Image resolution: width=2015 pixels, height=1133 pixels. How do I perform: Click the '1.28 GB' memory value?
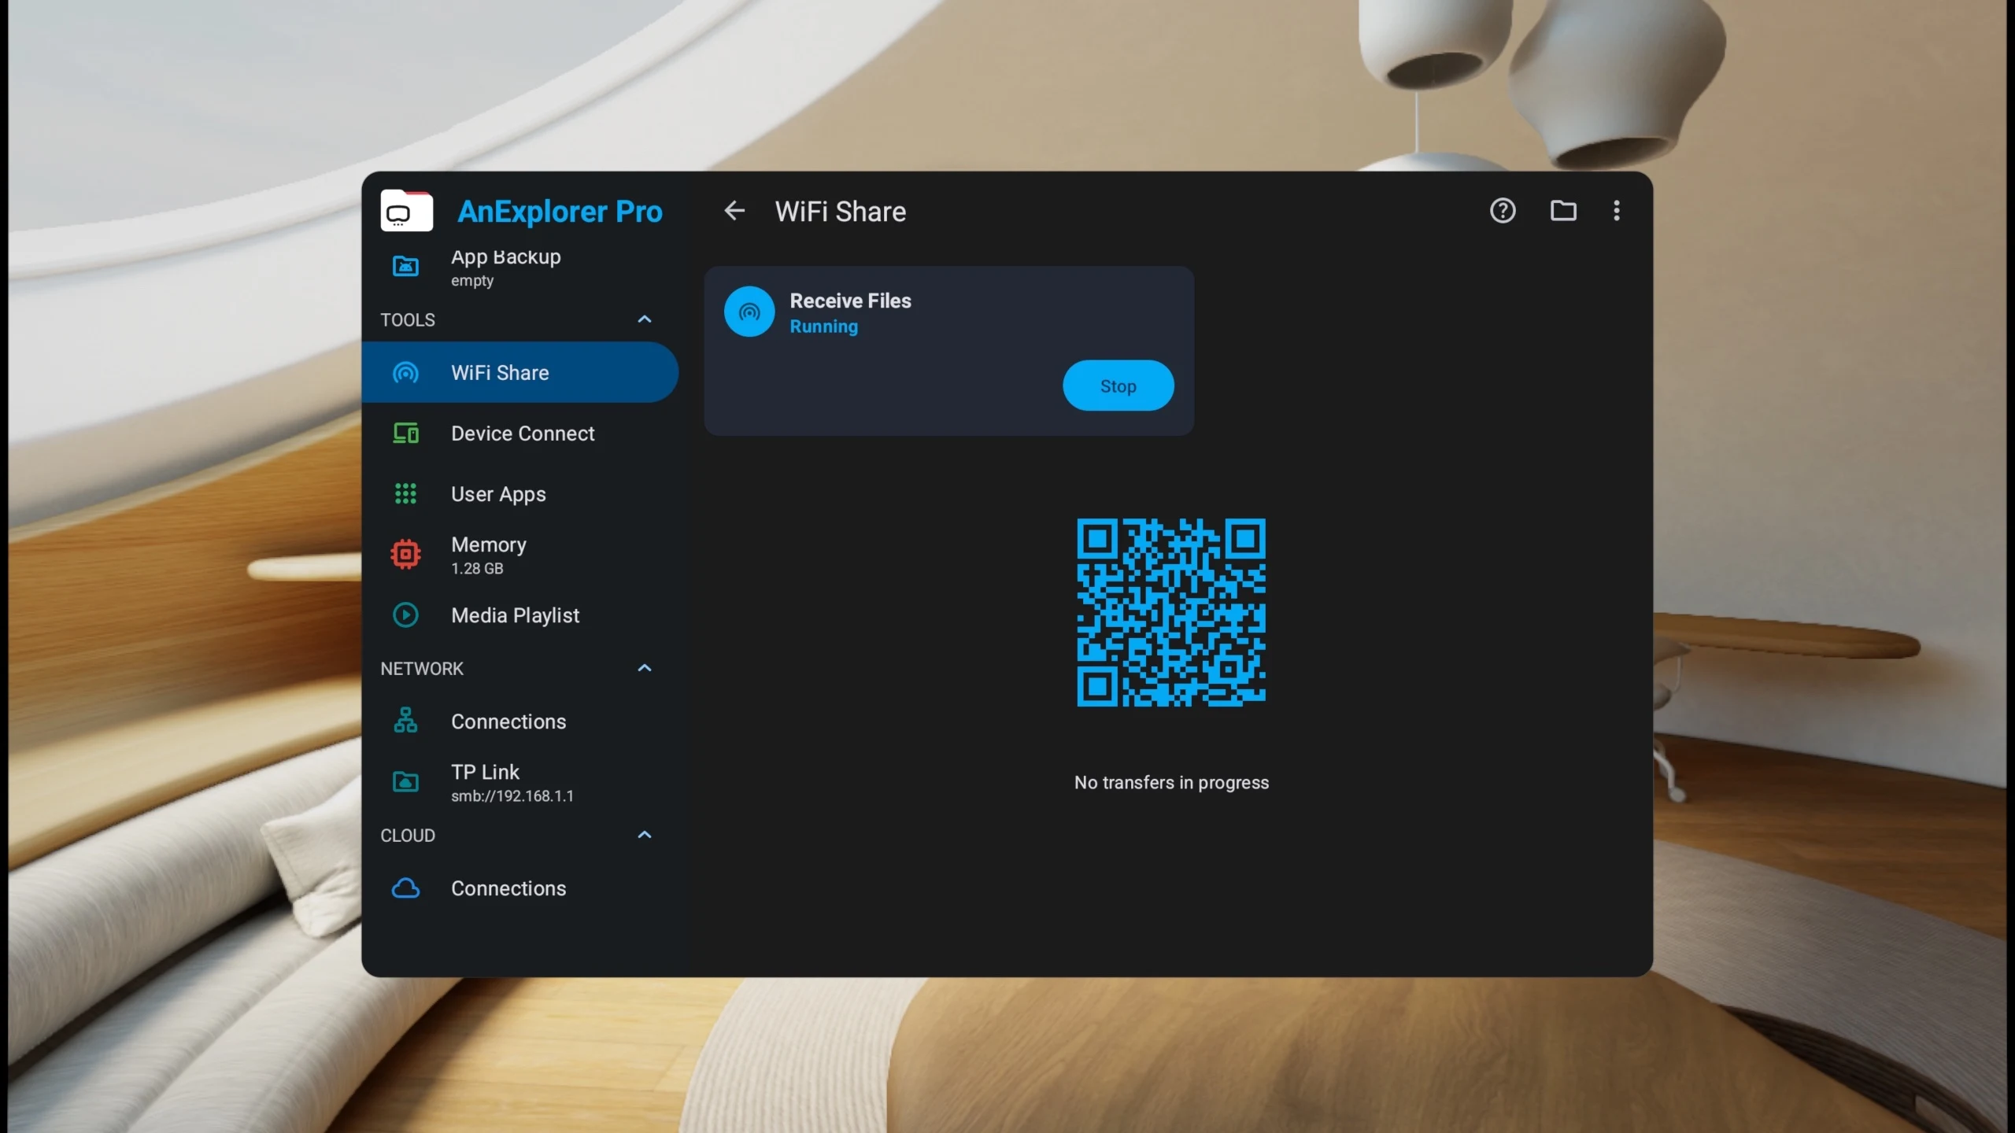coord(477,569)
